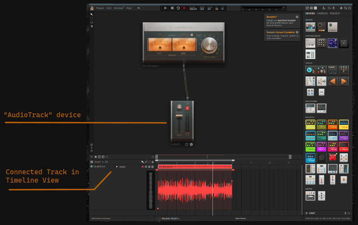The width and height of the screenshot is (358, 225).
Task: Toggle the limiter switch on StereoOutput
Action: [192, 35]
